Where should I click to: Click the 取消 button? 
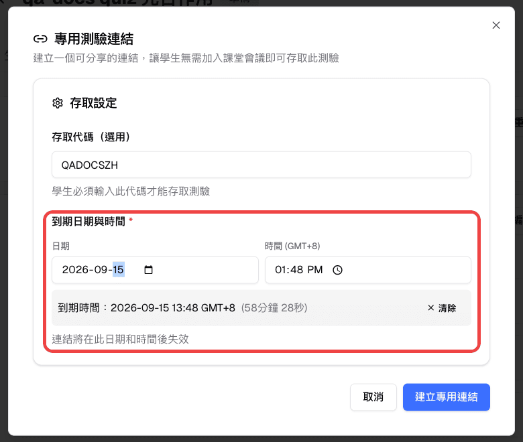pos(373,397)
